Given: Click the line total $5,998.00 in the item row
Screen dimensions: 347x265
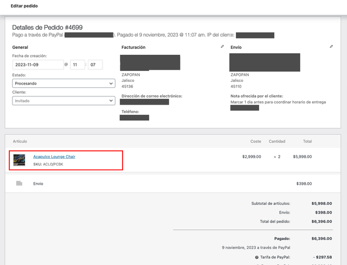Looking at the screenshot, I should click(x=303, y=157).
